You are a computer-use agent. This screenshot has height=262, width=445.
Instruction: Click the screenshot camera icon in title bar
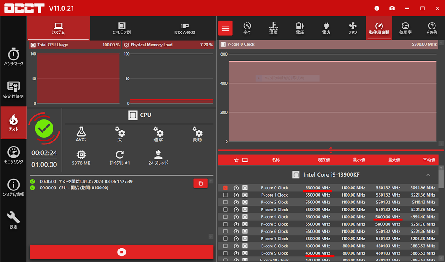pos(392,8)
